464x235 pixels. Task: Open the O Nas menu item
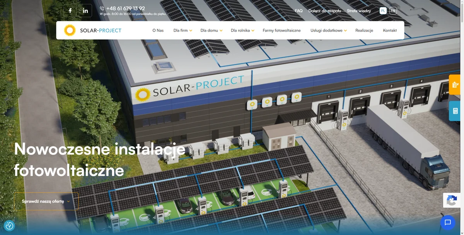click(x=158, y=30)
